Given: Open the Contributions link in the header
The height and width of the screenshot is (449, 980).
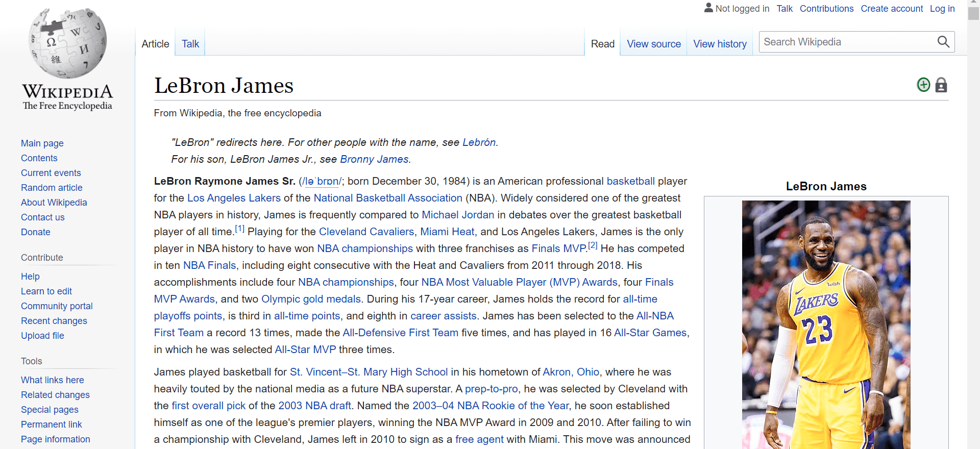Looking at the screenshot, I should [826, 9].
